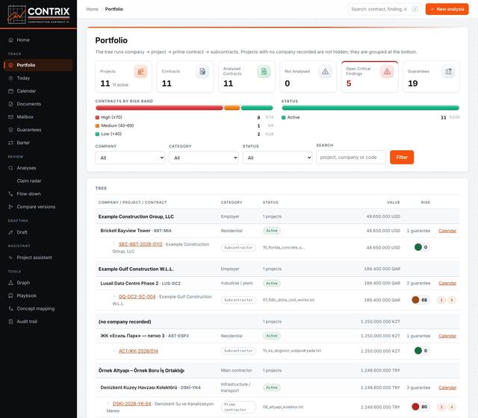Open contract ACT-ЖК-2026/014
Screen dimensions: 478x418
click(x=138, y=351)
